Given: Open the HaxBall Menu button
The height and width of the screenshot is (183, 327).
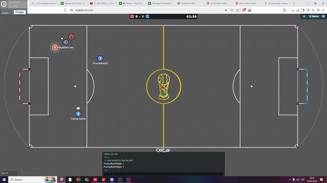Looking at the screenshot, I should click(x=314, y=16).
